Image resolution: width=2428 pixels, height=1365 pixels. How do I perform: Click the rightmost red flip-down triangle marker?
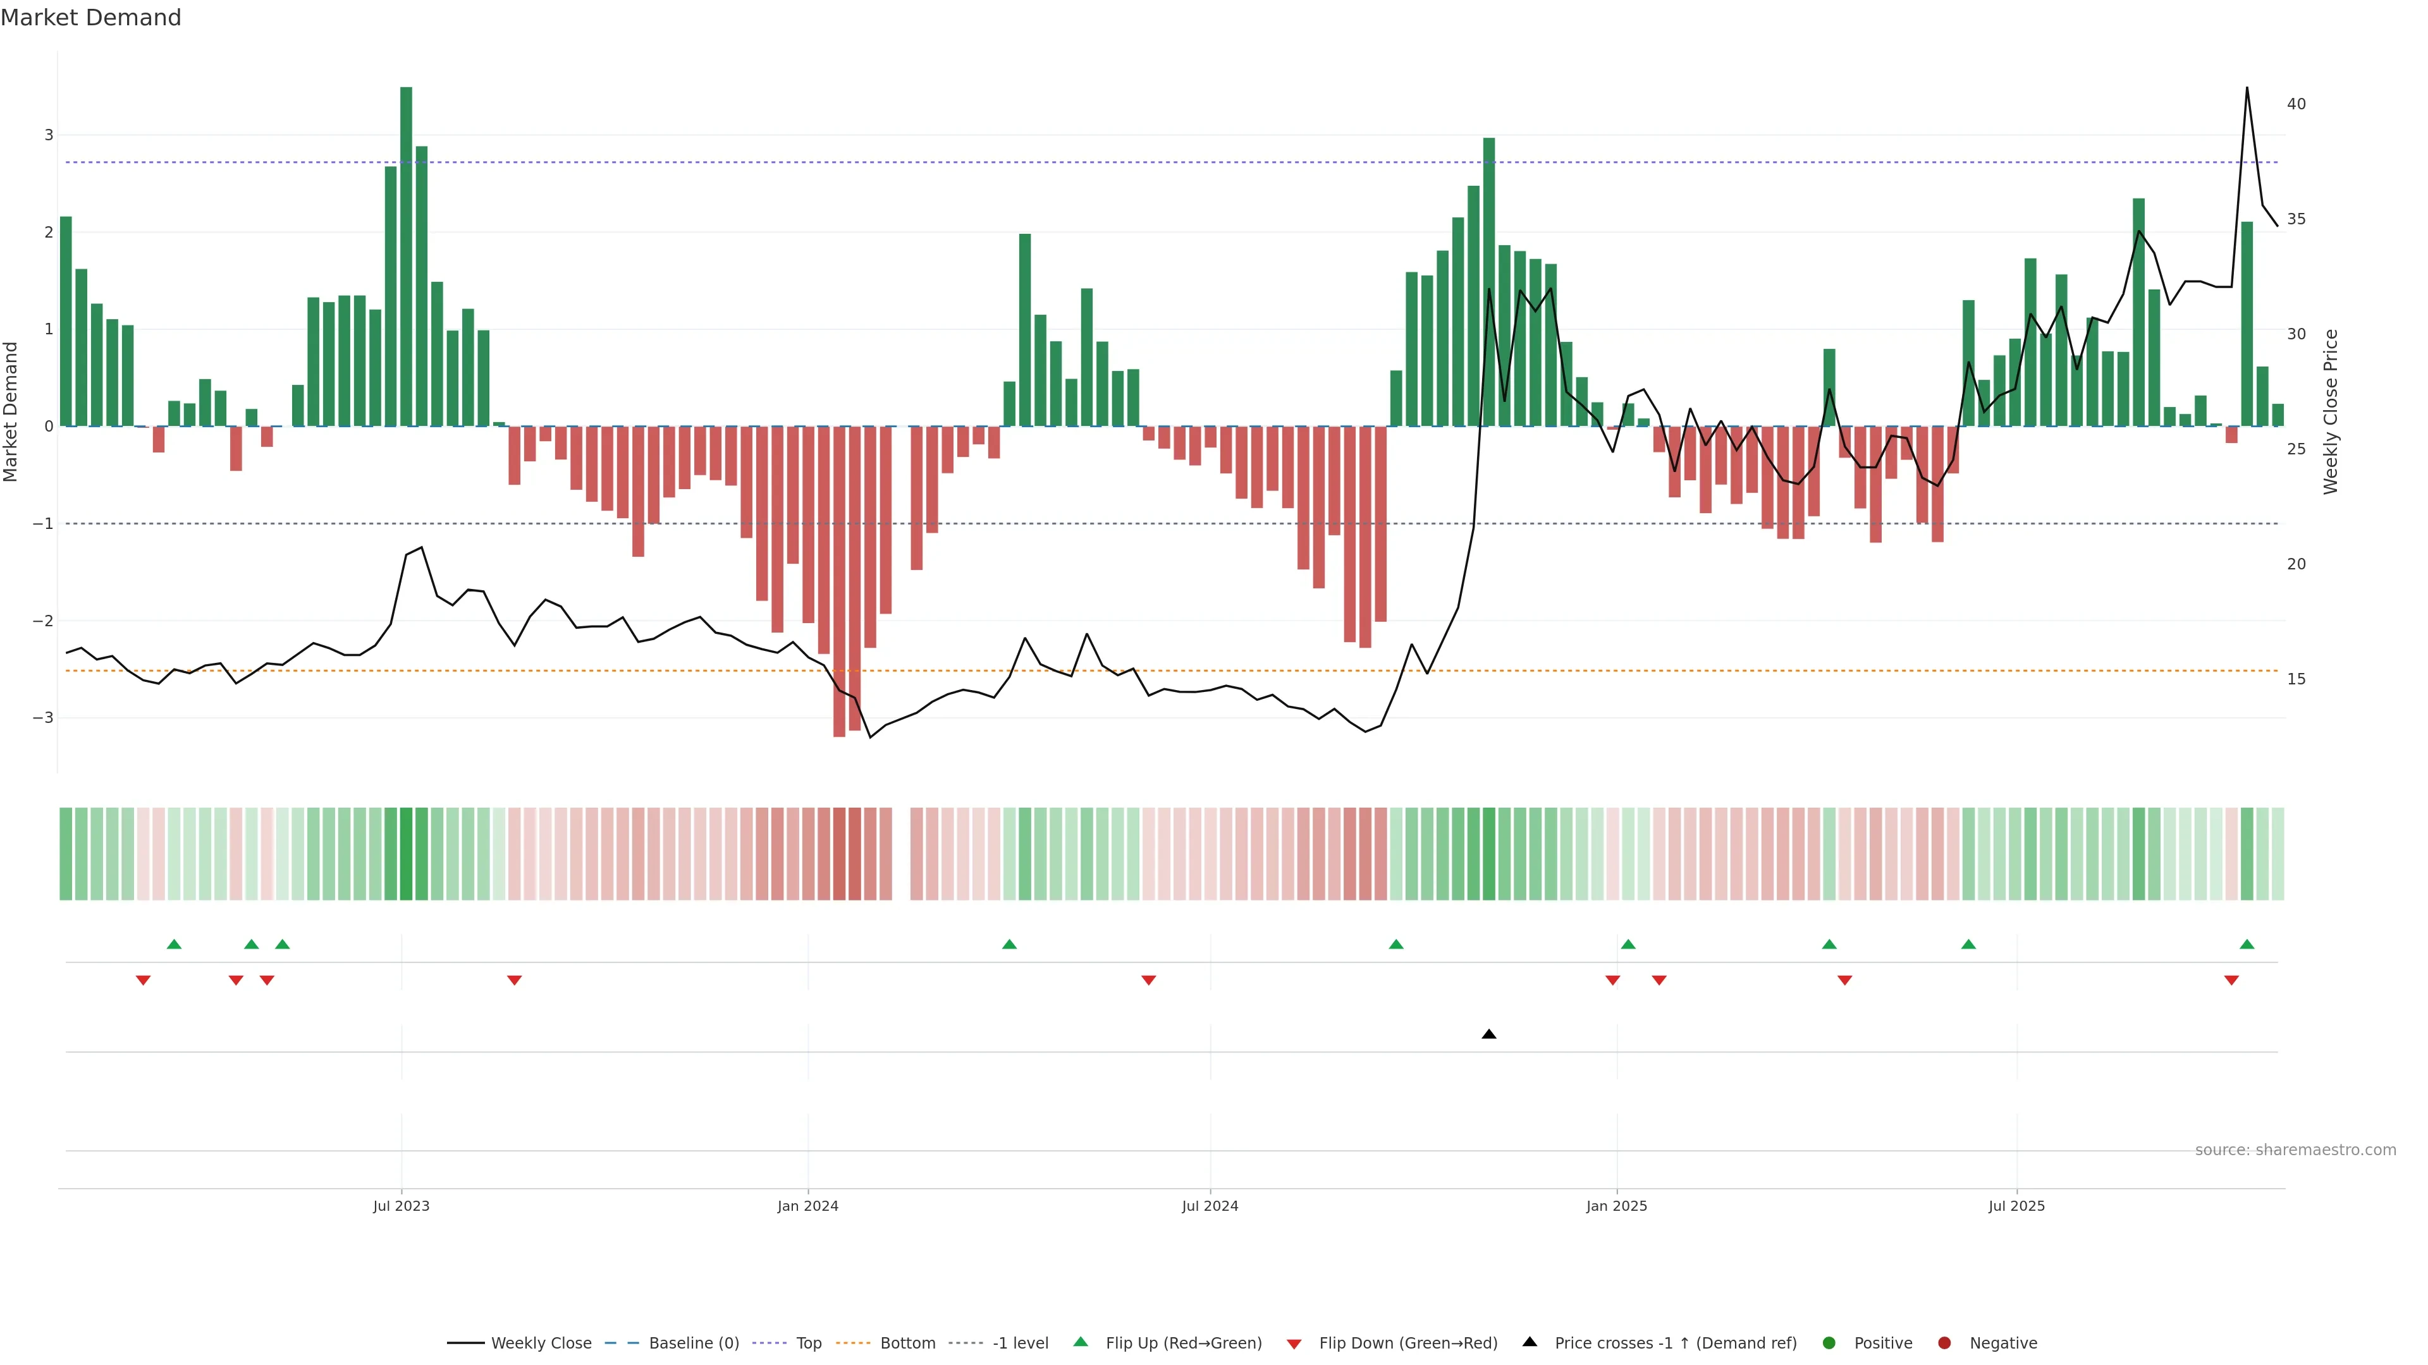pyautogui.click(x=2231, y=981)
